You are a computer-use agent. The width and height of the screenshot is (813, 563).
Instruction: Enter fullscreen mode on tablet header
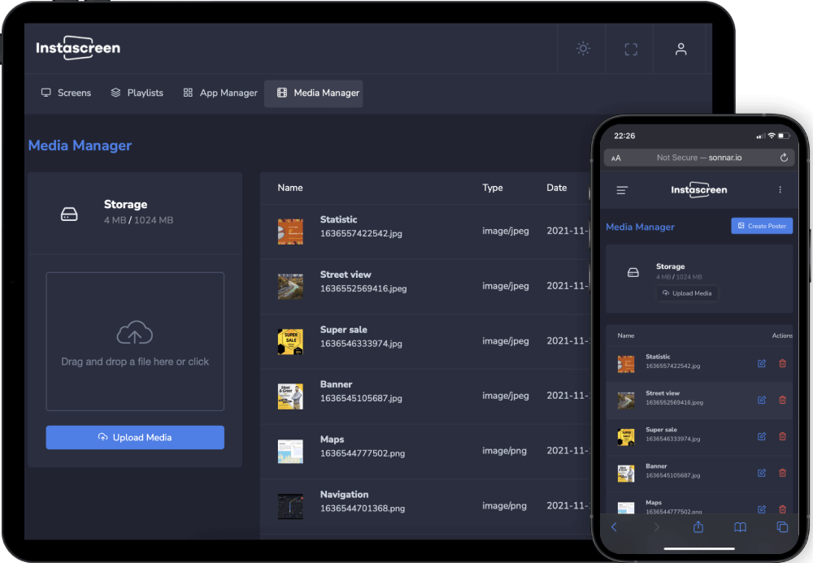tap(631, 49)
